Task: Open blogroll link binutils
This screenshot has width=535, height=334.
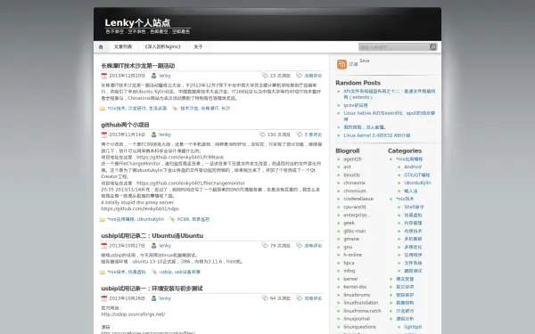Action: click(352, 175)
